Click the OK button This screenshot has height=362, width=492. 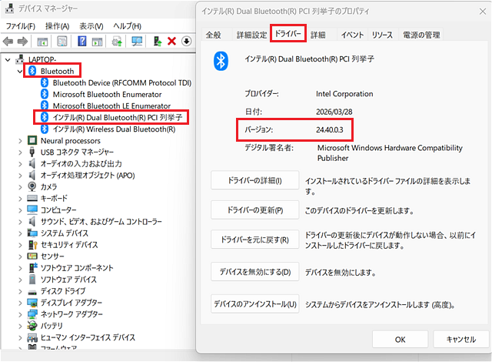[400, 340]
